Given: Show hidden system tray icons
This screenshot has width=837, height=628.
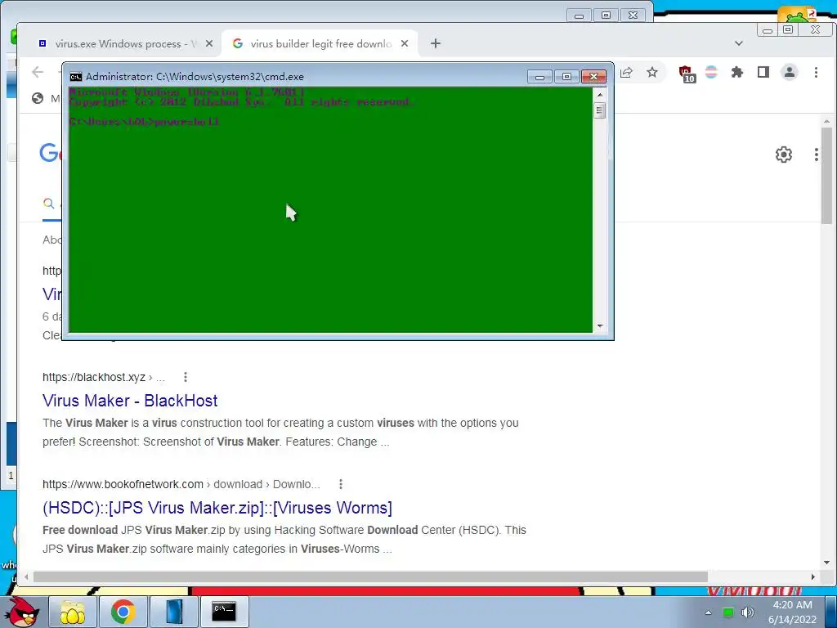Looking at the screenshot, I should pos(709,612).
